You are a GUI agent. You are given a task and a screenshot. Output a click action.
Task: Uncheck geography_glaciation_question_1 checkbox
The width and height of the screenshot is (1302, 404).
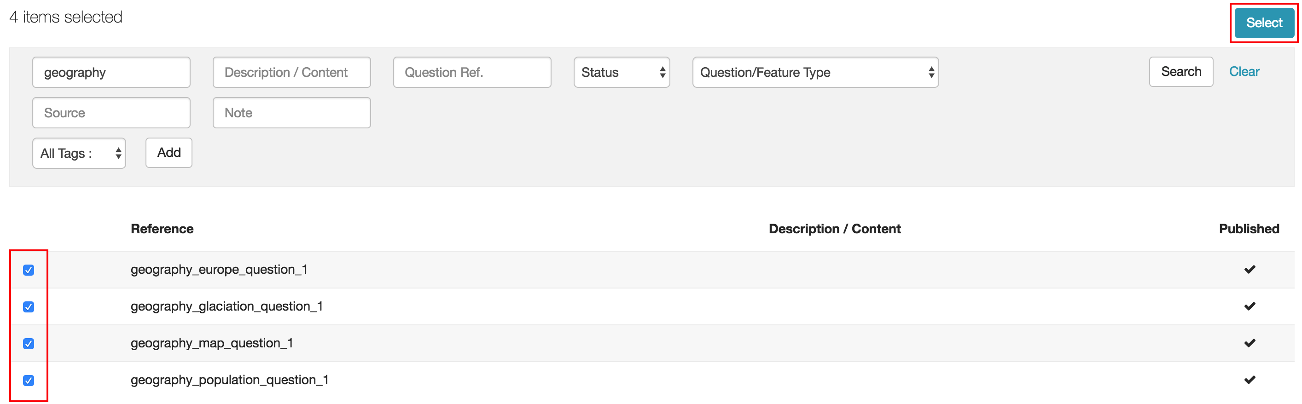[x=29, y=307]
